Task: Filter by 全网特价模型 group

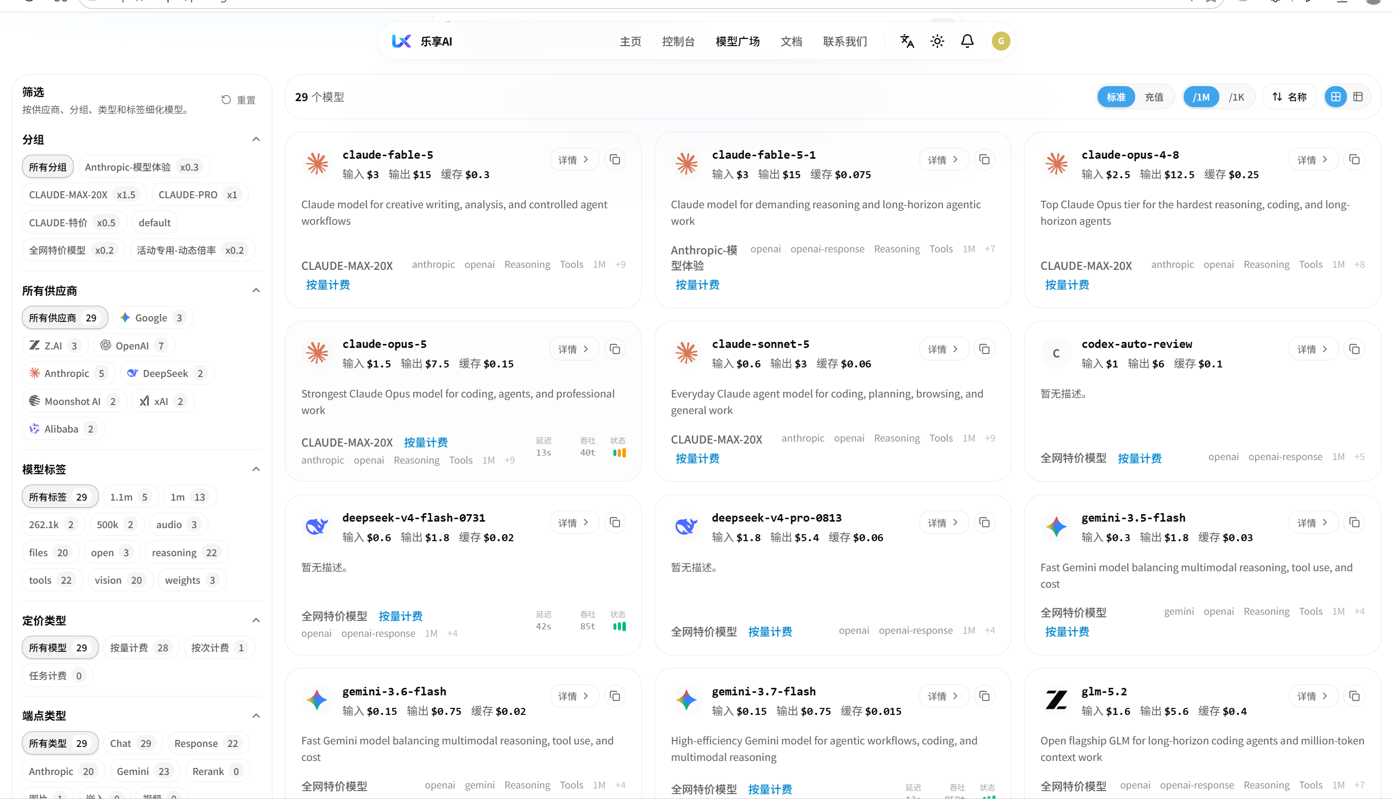Action: tap(73, 250)
